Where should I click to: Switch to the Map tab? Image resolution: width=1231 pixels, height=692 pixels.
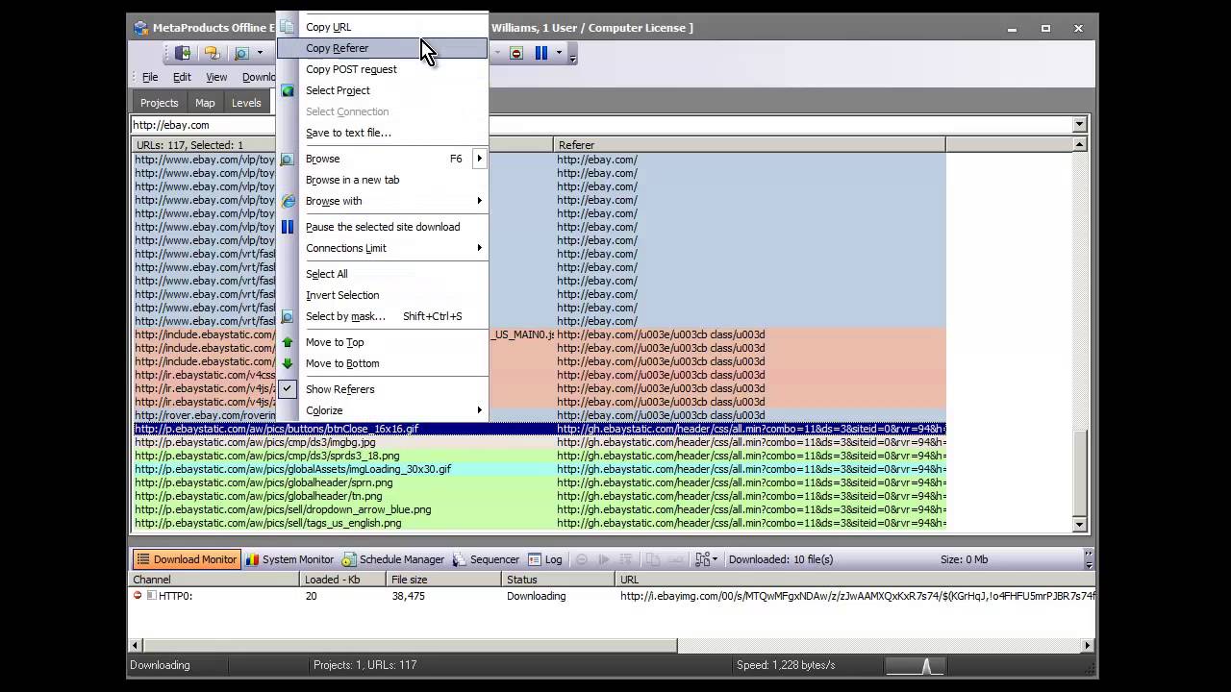click(x=205, y=103)
